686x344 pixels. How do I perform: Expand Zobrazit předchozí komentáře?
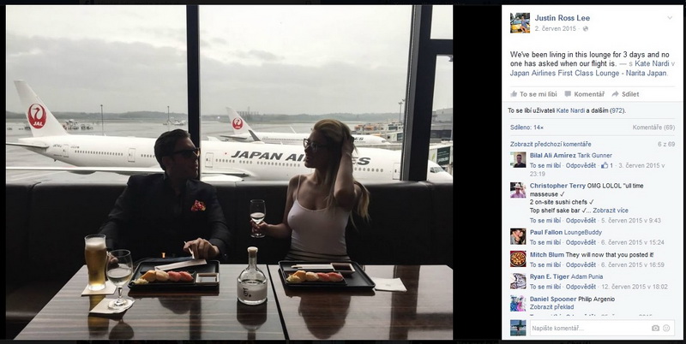[551, 144]
